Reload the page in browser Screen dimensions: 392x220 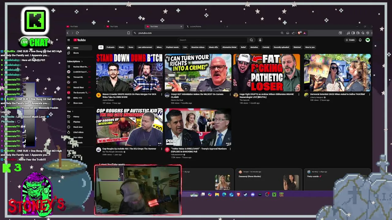pyautogui.click(x=77, y=33)
